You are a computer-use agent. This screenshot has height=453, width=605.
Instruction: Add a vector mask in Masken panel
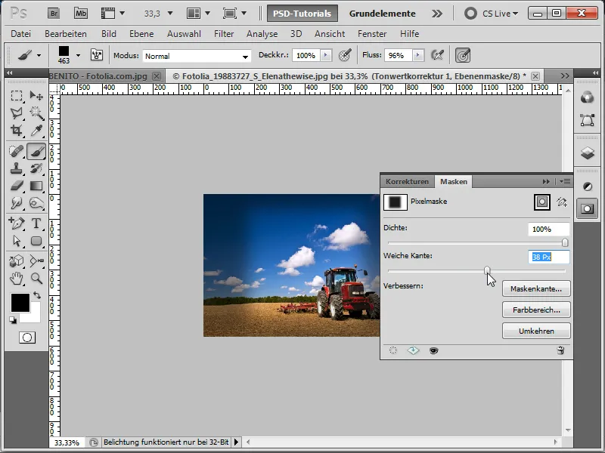click(x=562, y=202)
